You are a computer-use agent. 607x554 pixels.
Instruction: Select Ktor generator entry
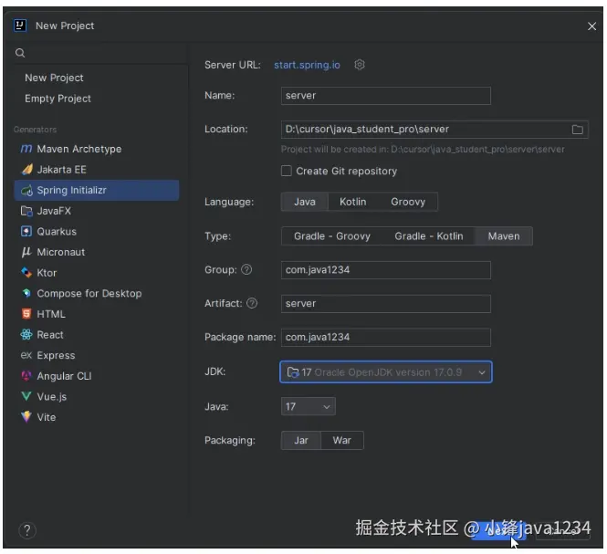coord(97,273)
